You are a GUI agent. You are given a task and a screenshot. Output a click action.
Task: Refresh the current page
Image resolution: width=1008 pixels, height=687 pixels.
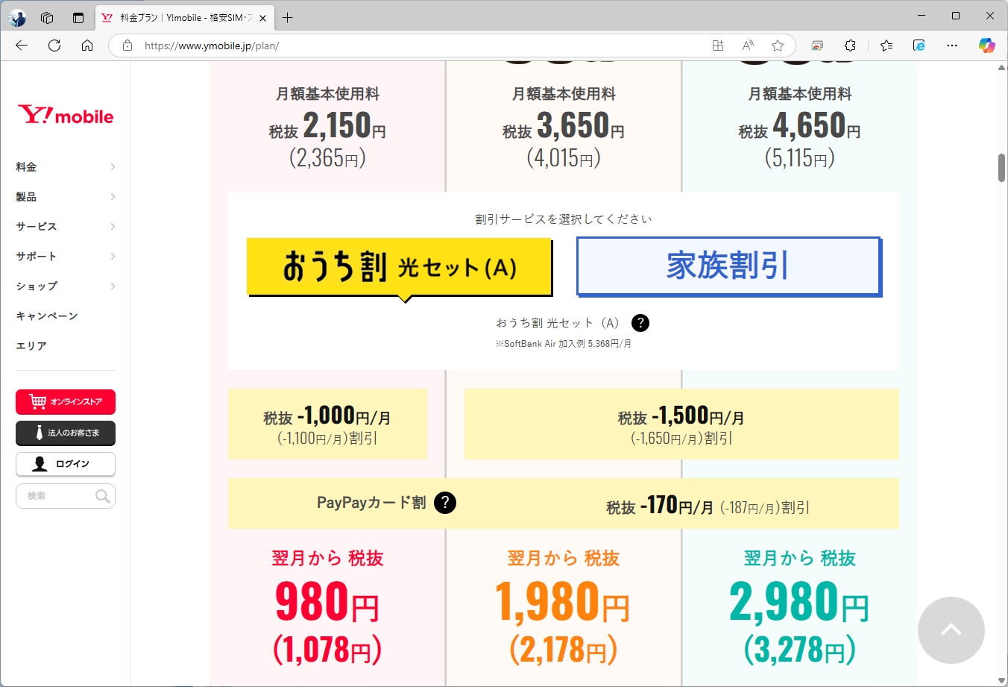coord(54,46)
